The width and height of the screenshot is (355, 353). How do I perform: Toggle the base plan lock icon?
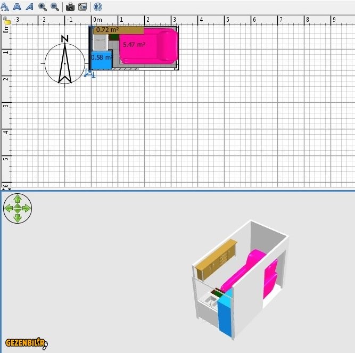(x=6, y=21)
